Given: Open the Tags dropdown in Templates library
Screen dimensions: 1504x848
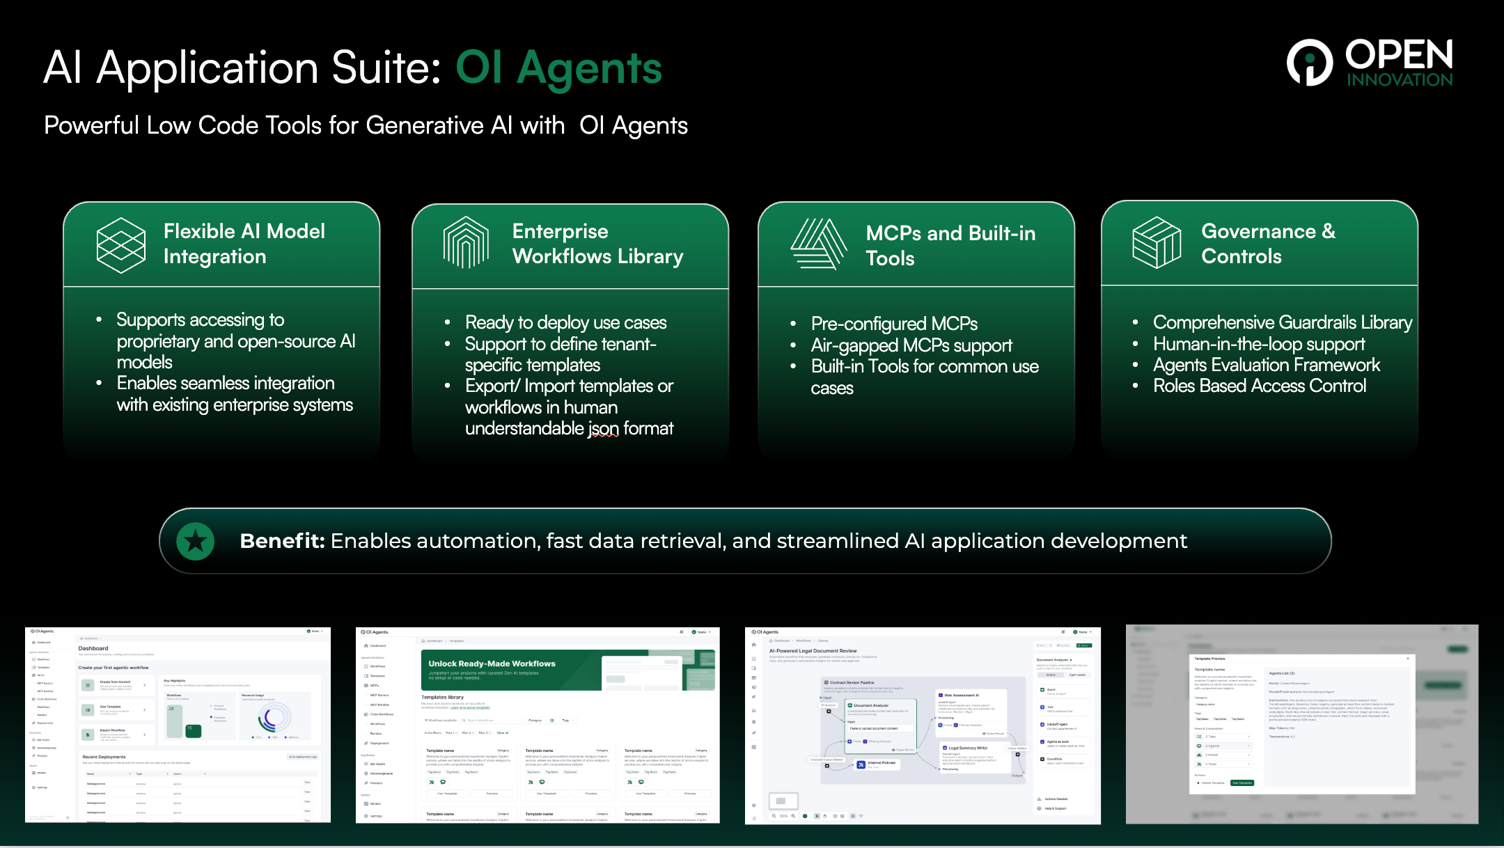Looking at the screenshot, I should [x=567, y=721].
